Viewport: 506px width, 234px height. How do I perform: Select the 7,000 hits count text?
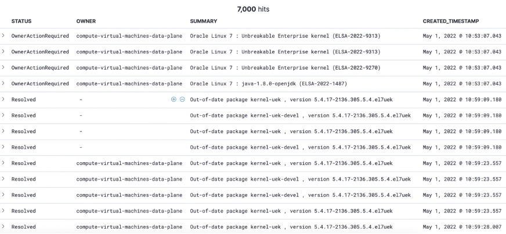coord(253,9)
